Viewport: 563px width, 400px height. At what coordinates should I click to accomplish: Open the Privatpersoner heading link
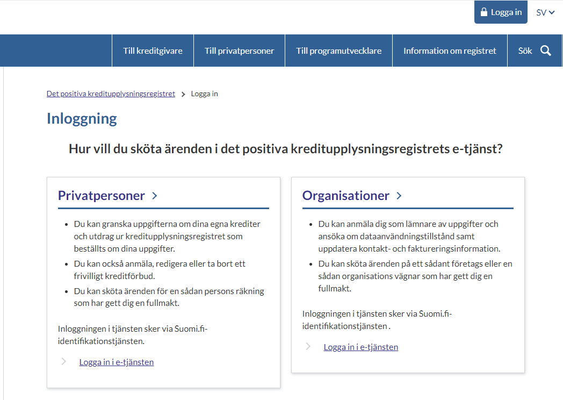pyautogui.click(x=102, y=196)
